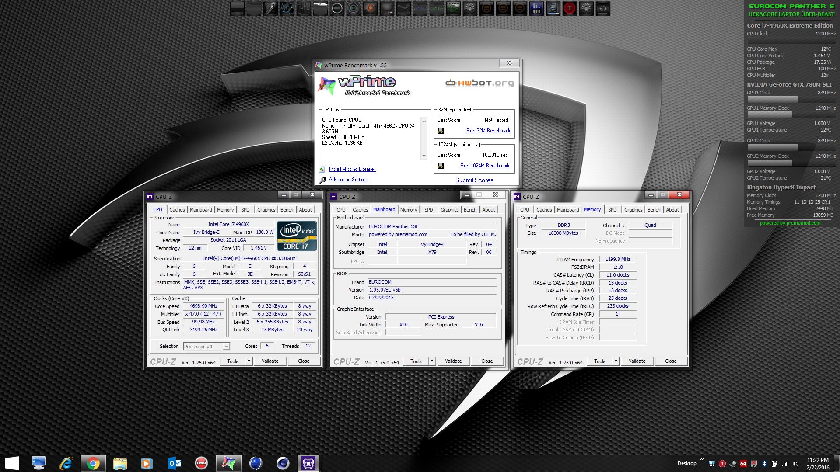Open the NVIDIA icon in the top dock

click(x=453, y=8)
